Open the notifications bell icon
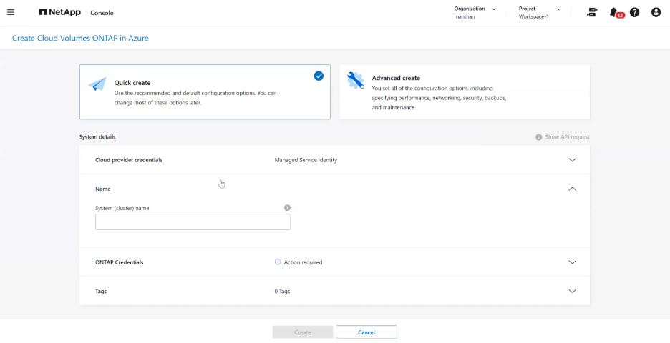 pyautogui.click(x=614, y=12)
